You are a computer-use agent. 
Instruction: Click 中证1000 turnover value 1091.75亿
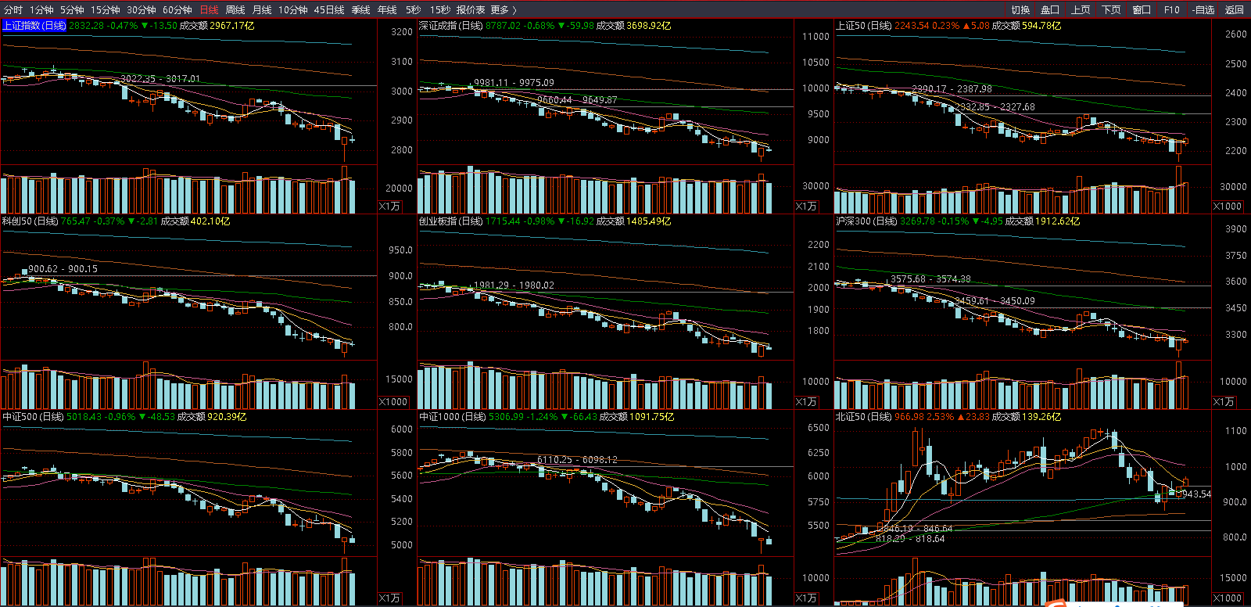(x=651, y=417)
